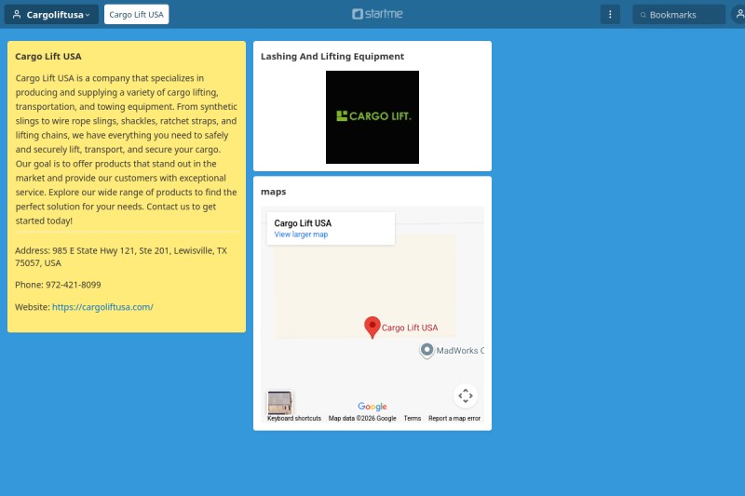745x496 pixels.
Task: Click the Lashing And Lifting Equipment widget title
Action: point(332,57)
